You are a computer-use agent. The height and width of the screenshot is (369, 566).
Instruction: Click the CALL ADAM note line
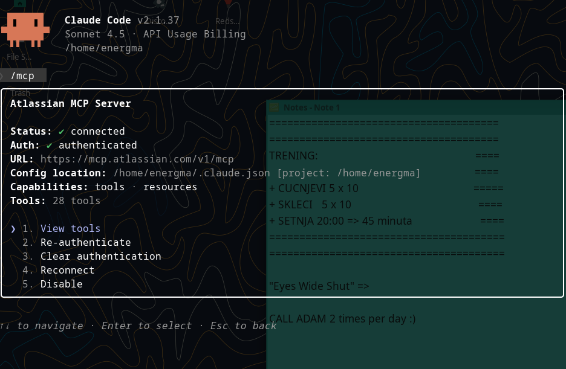point(342,319)
